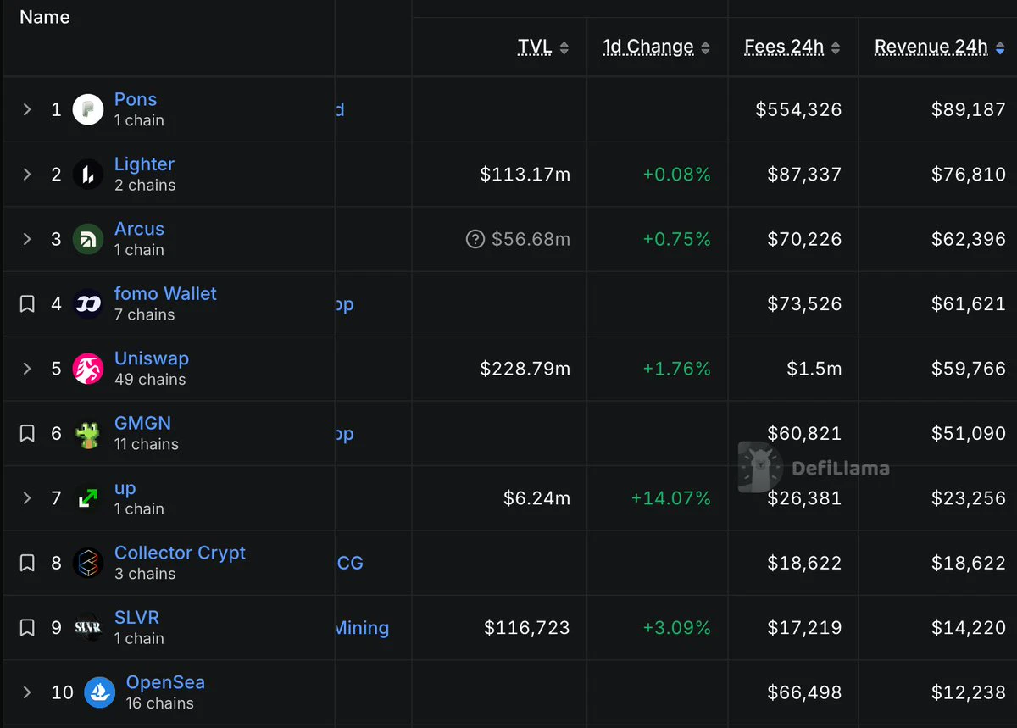
Task: Click the Pons protocol logo
Action: (88, 110)
